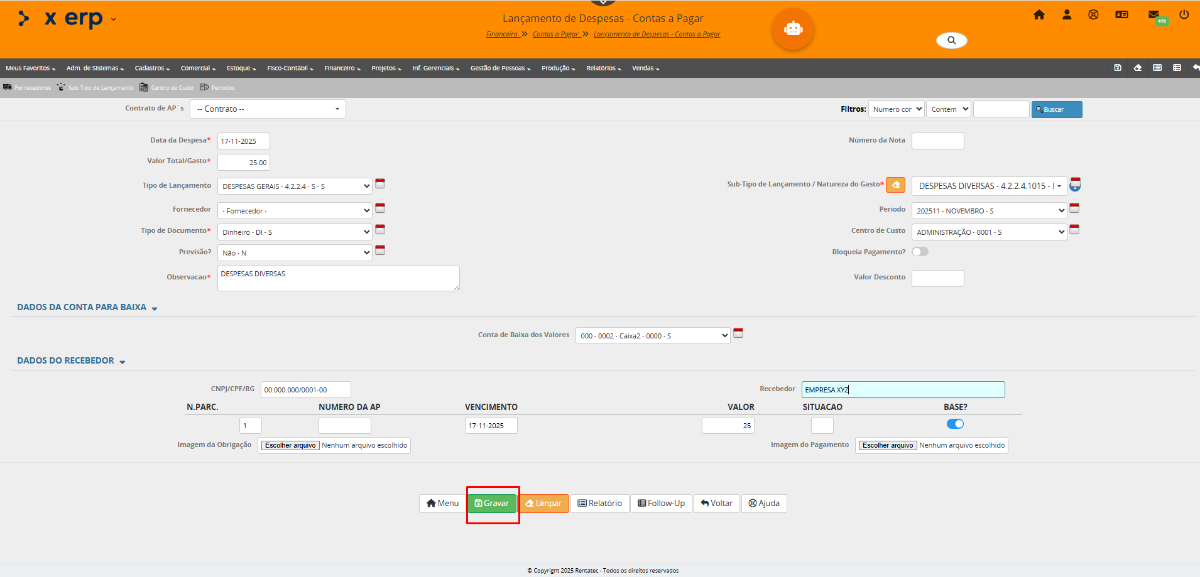Image resolution: width=1200 pixels, height=577 pixels.
Task: Open the Tipo de Documento dropdown
Action: coord(295,232)
